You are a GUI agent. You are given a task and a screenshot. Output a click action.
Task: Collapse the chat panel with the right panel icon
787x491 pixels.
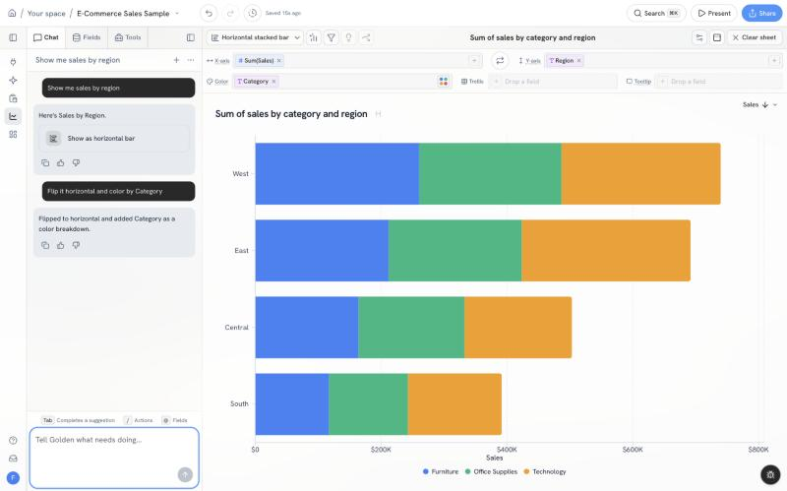(x=191, y=37)
